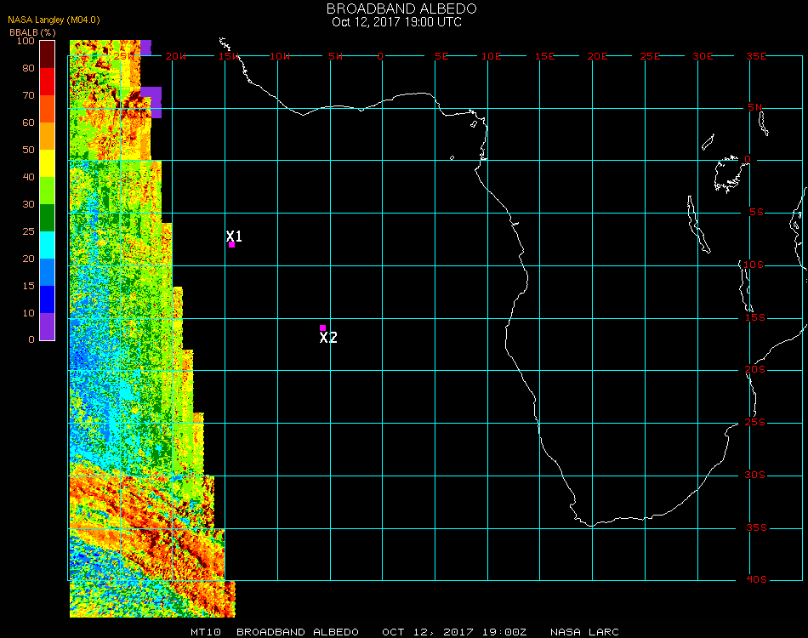Image resolution: width=808 pixels, height=638 pixels.
Task: Click the footer text "NASA LARC"
Action: click(x=584, y=632)
